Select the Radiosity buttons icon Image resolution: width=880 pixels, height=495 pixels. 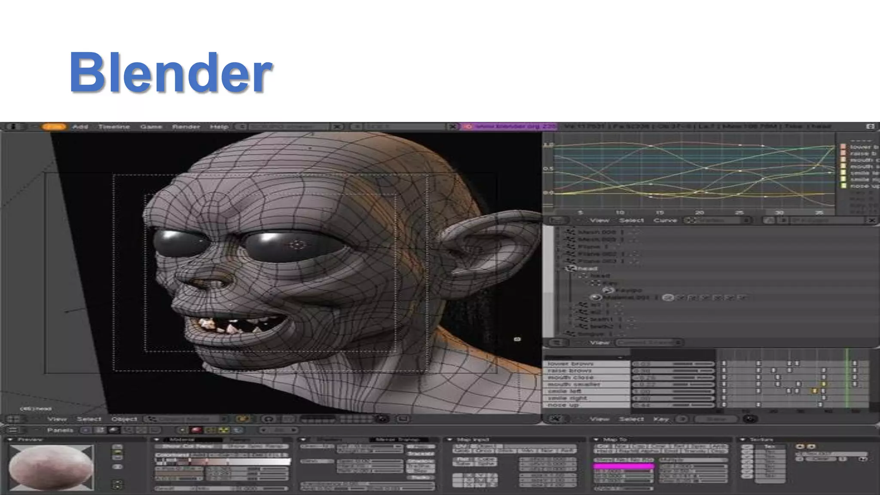coord(224,430)
